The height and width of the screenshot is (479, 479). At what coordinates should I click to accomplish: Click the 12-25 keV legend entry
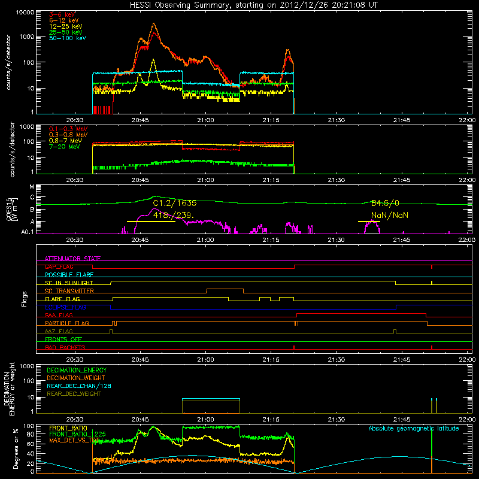66,26
